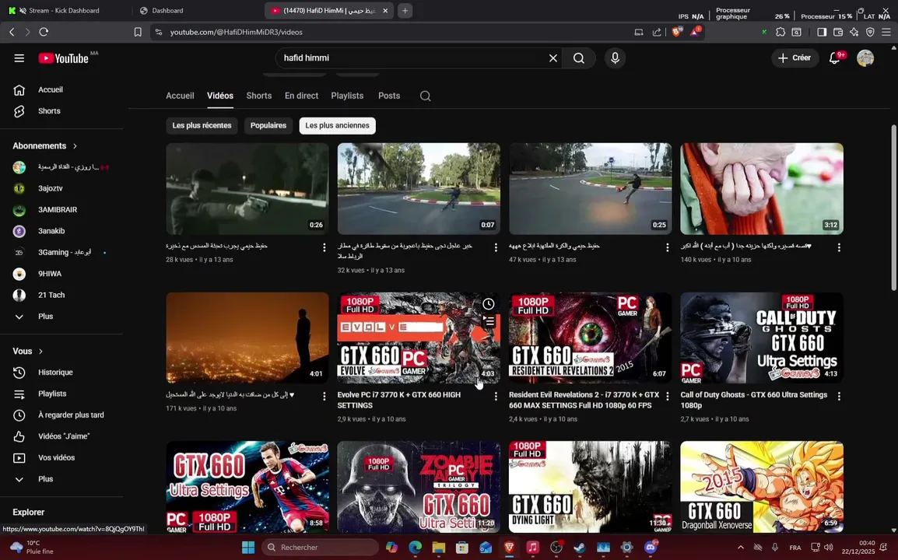The width and height of the screenshot is (898, 560).
Task: Show hidden system tray icons chevron
Action: tap(740, 548)
